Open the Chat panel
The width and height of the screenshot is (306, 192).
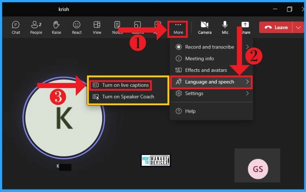tap(15, 28)
